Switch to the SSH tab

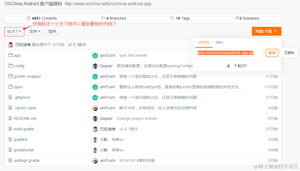[219, 43]
